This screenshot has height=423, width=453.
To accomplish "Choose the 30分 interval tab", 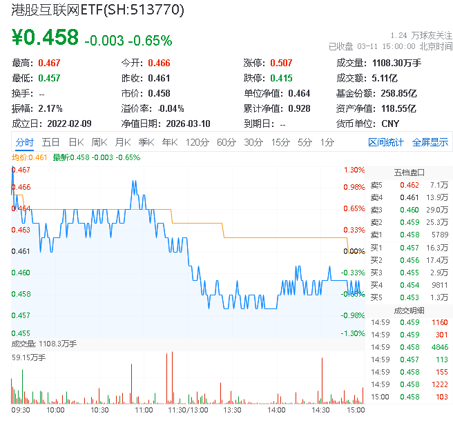I will [253, 142].
